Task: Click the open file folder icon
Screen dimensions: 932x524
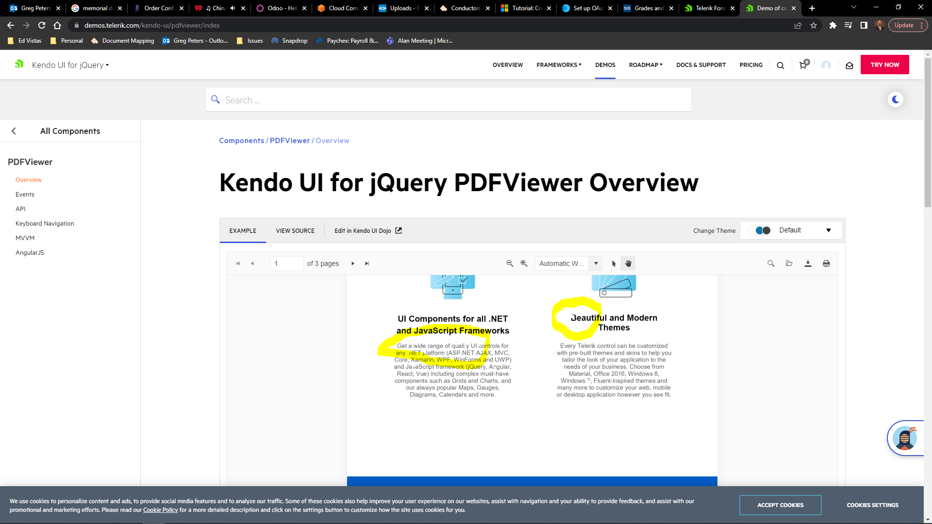Action: pos(789,263)
